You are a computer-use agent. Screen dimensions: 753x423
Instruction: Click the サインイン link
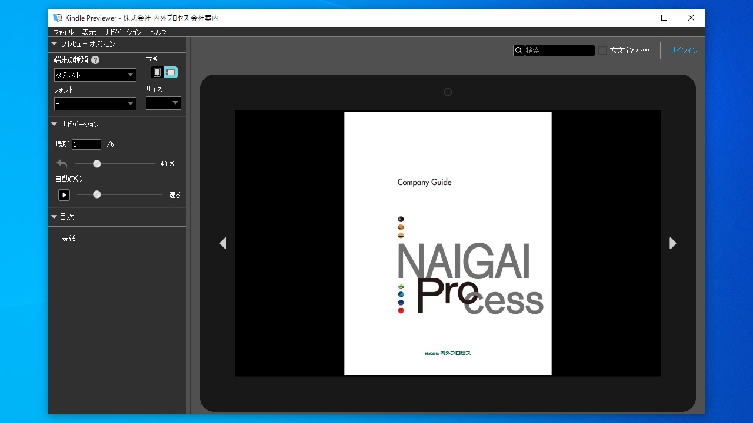pyautogui.click(x=684, y=51)
